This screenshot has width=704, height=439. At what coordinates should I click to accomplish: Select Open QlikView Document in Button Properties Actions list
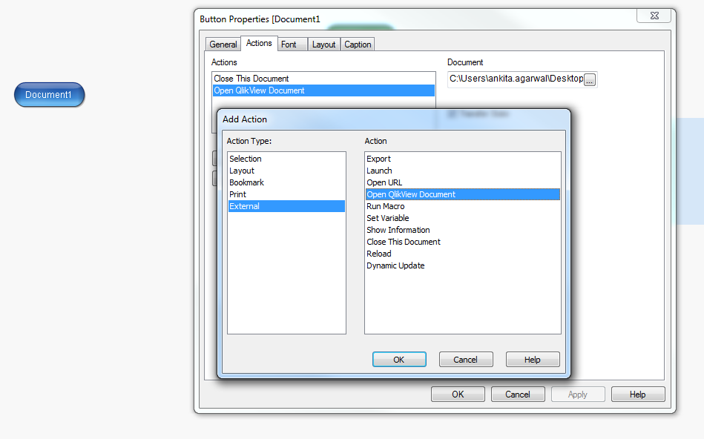(323, 90)
